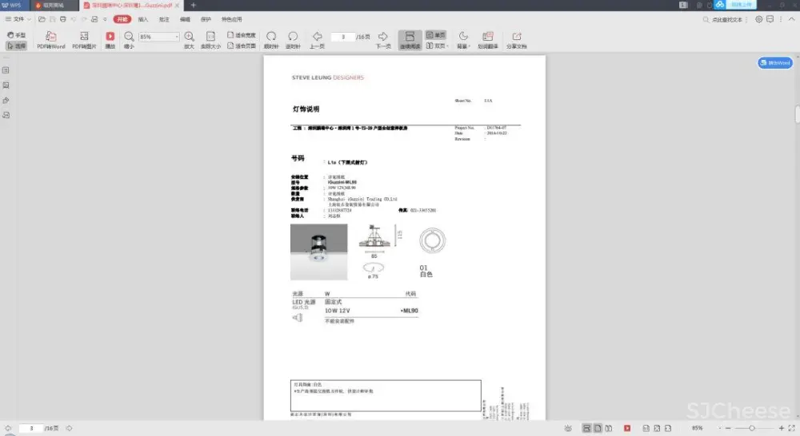
Task: Click the page number input field in toolbar
Action: point(342,37)
